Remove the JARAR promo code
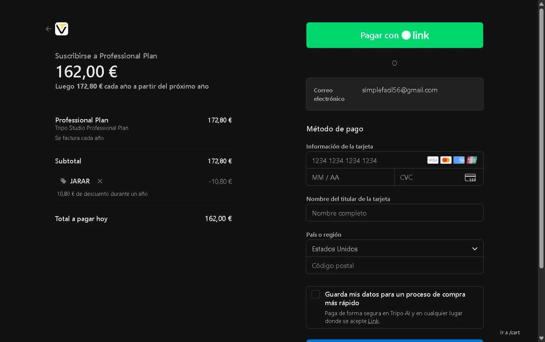 [100, 181]
